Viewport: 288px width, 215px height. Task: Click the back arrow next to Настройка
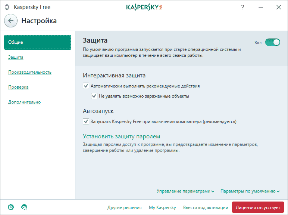click(x=11, y=21)
